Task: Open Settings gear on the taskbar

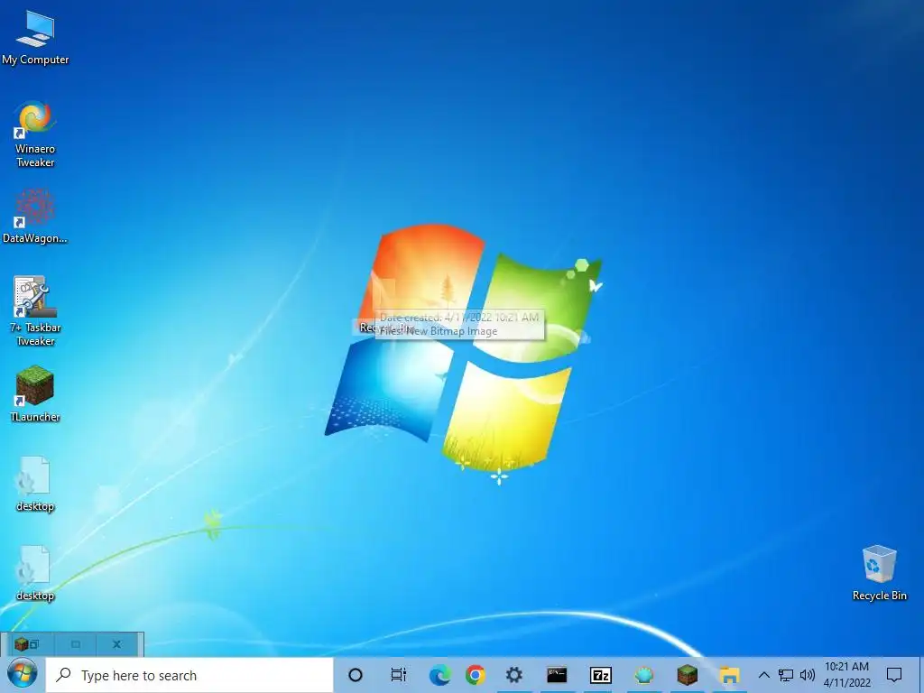Action: click(x=513, y=675)
